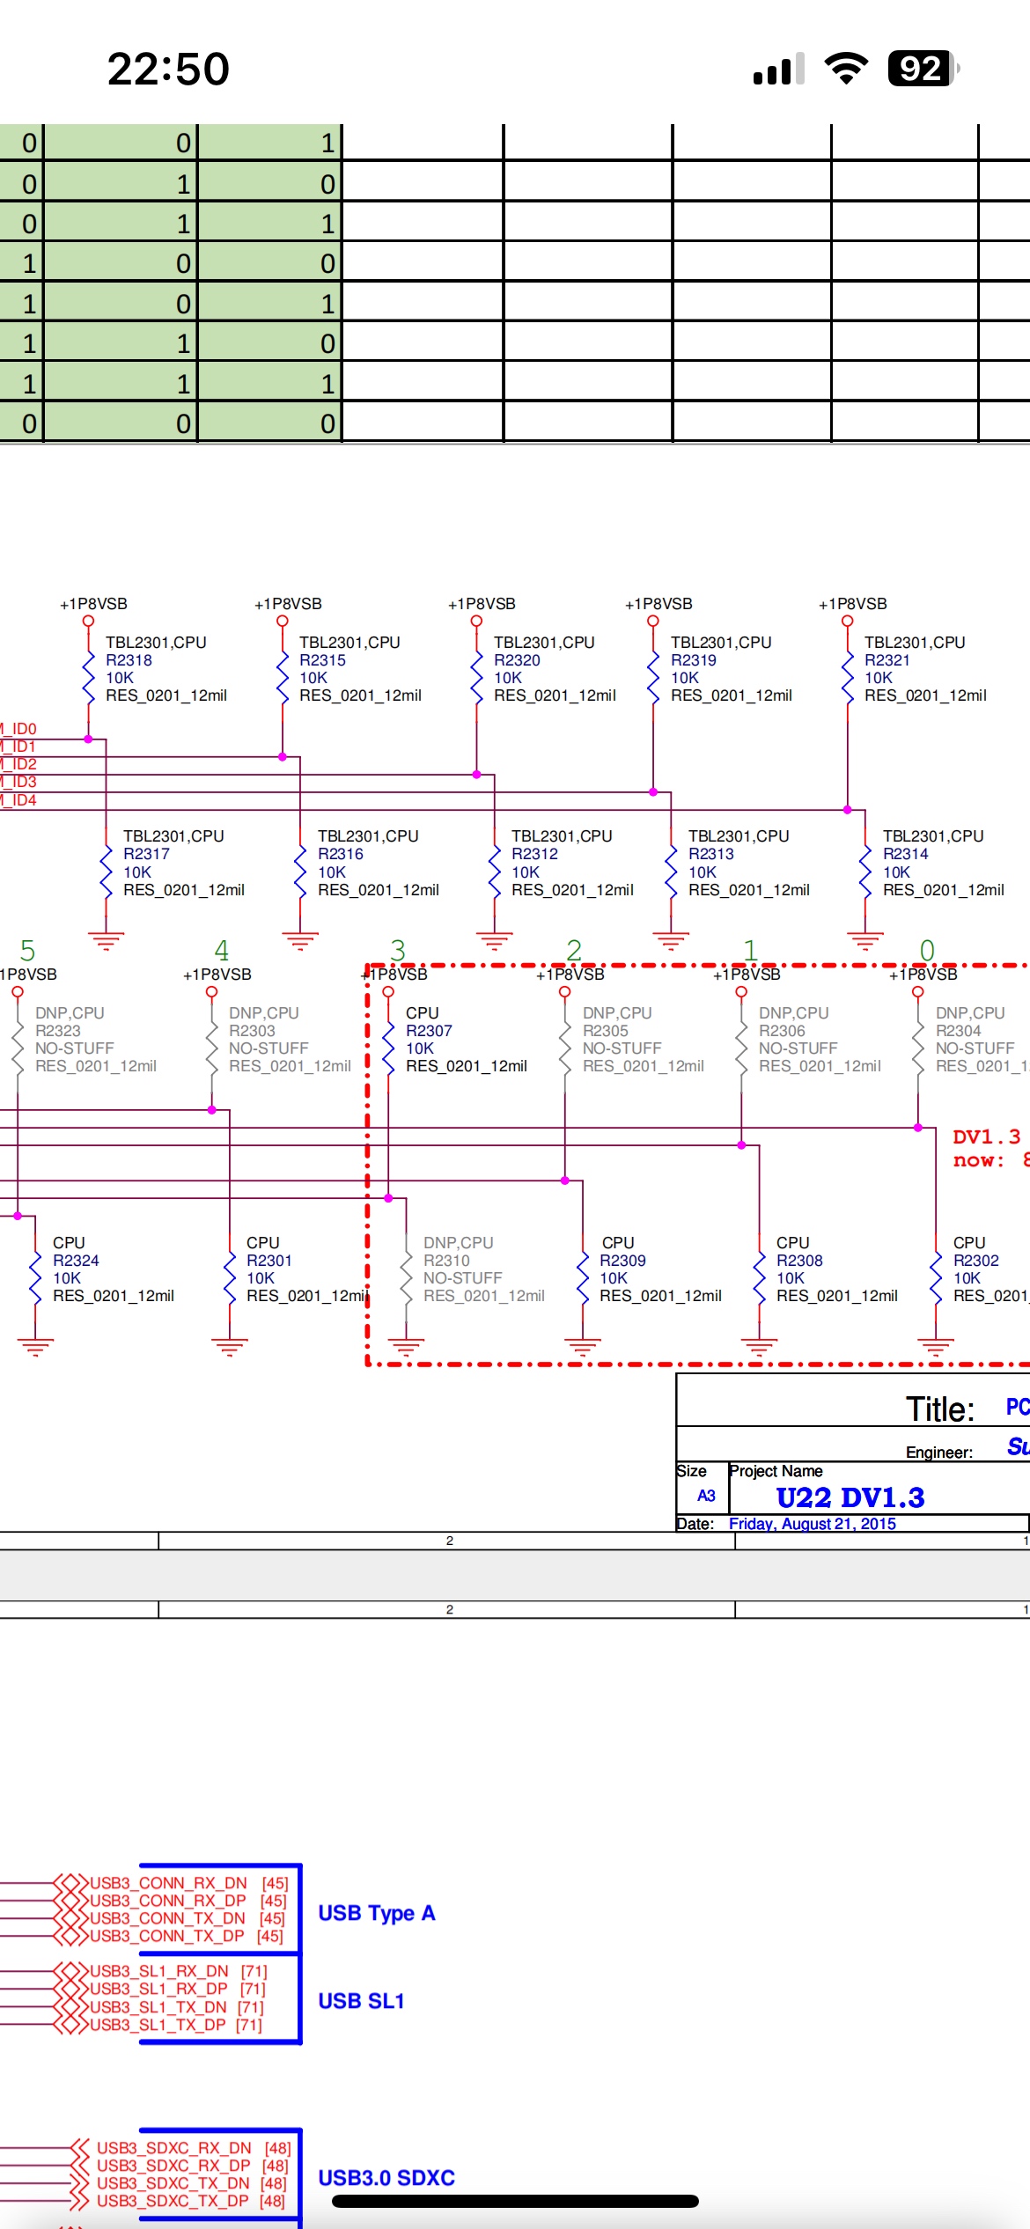Tap the cellular signal bars icon
This screenshot has height=2229, width=1030.
pyautogui.click(x=778, y=69)
